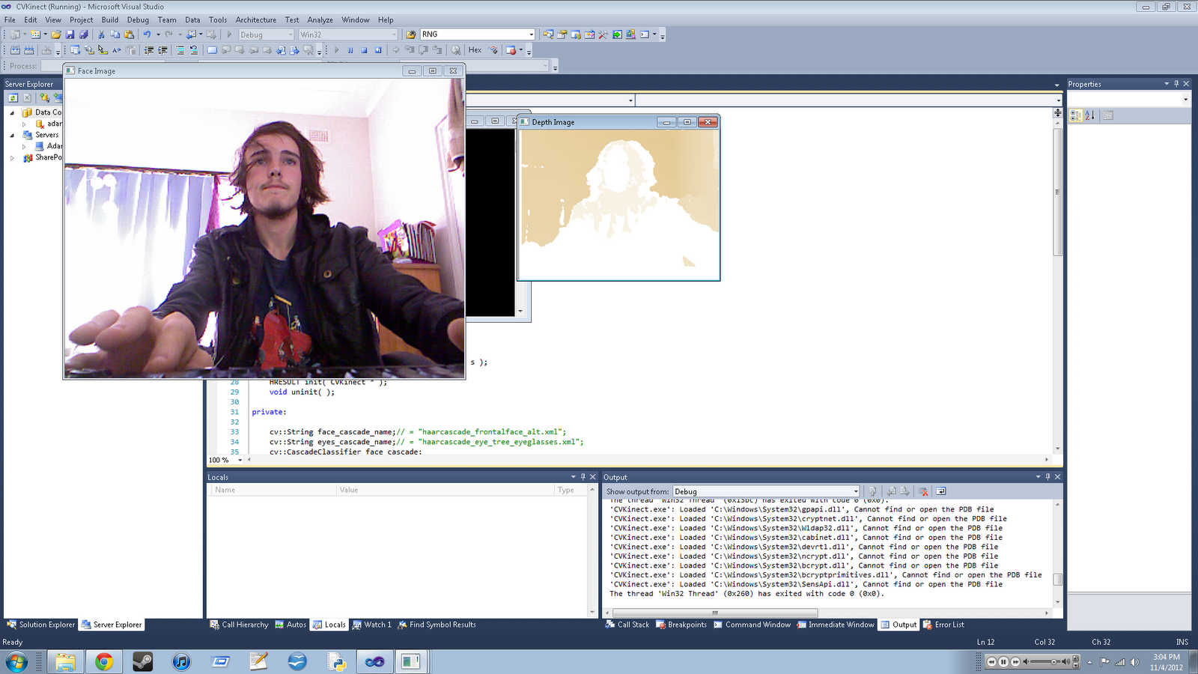Open the Show output from dropdown
Screen dimensions: 1198x674
854,491
